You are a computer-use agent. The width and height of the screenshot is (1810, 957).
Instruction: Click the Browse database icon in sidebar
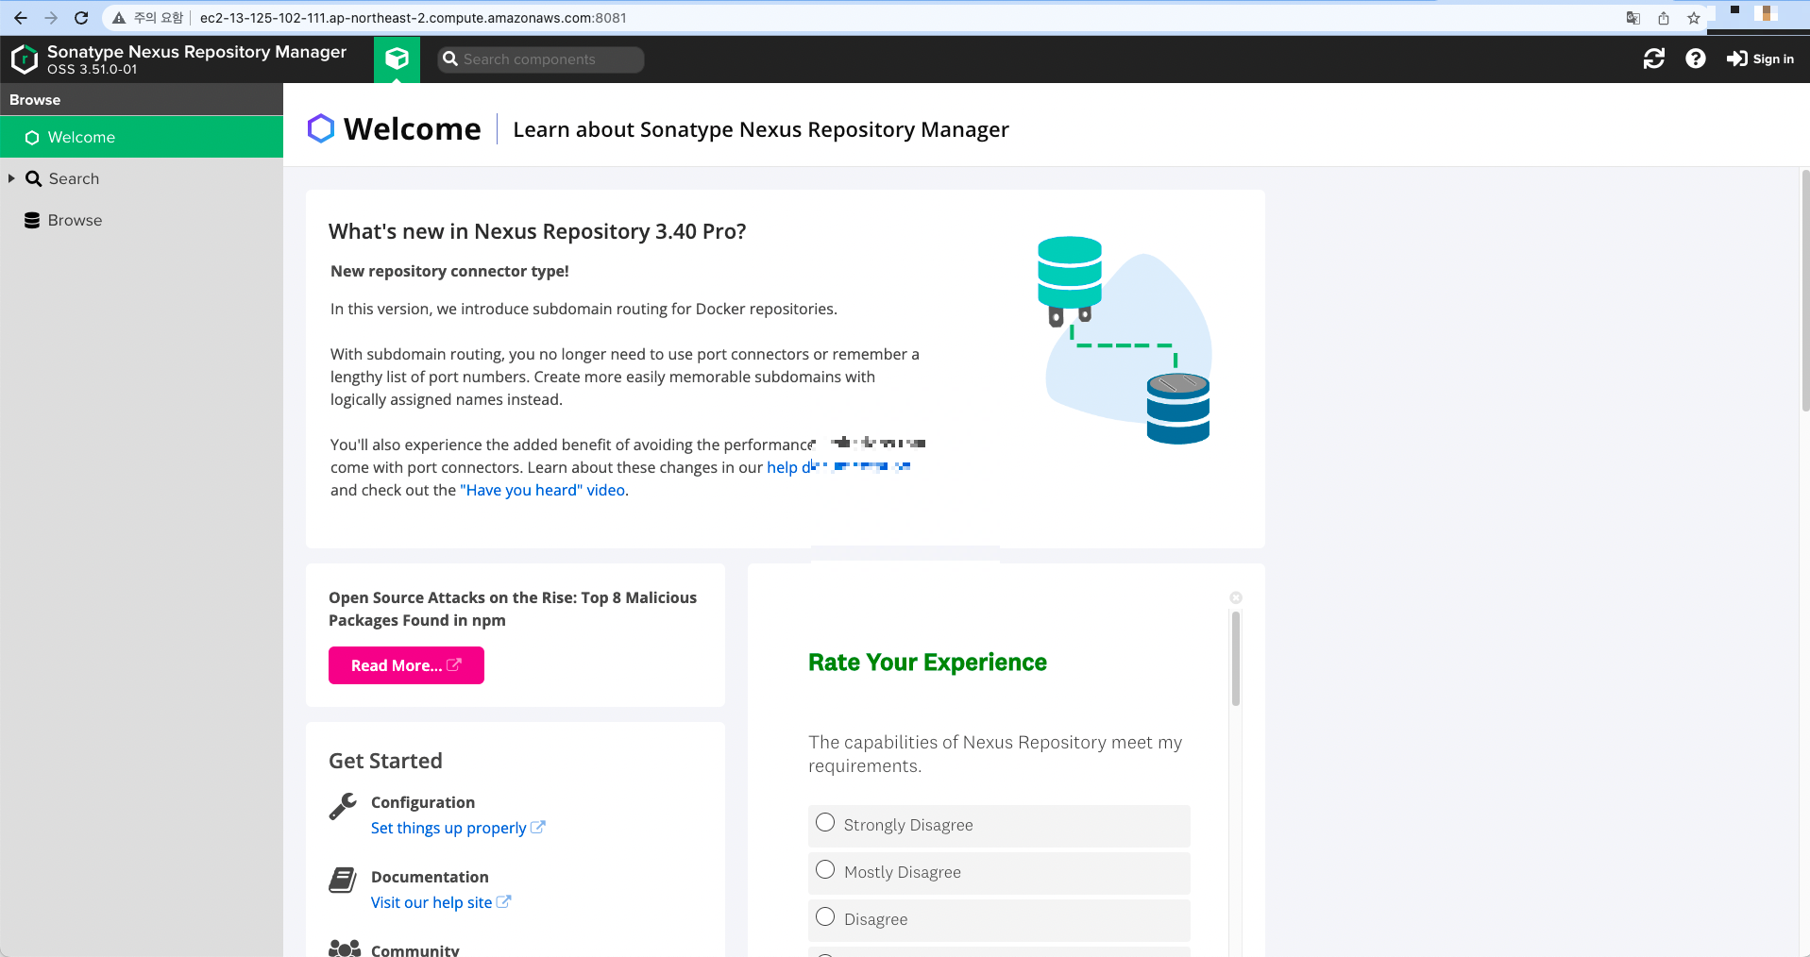[32, 220]
